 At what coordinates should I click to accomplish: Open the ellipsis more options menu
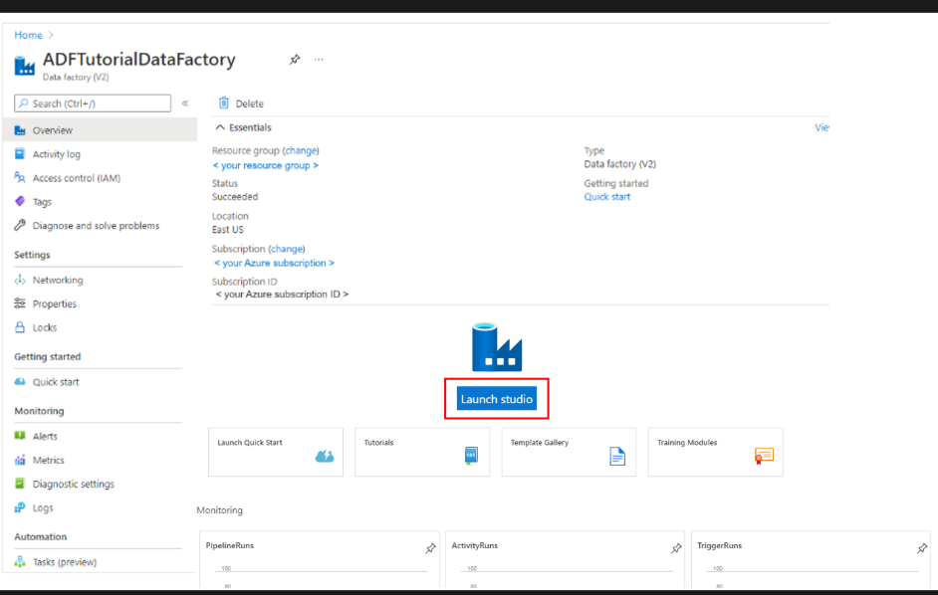point(319,60)
